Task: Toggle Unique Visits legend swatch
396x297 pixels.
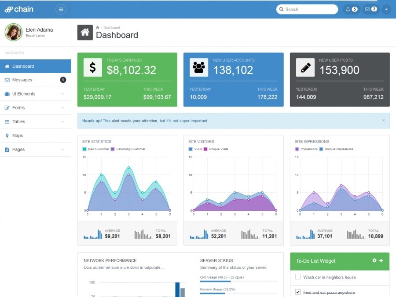Action: point(205,149)
